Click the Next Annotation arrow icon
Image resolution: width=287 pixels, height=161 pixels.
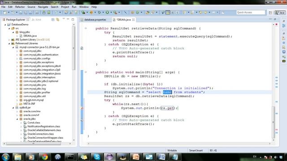[184, 13]
